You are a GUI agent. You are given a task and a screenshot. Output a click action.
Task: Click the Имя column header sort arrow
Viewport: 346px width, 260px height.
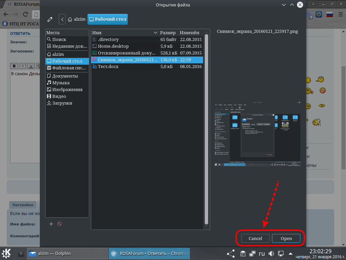point(155,33)
